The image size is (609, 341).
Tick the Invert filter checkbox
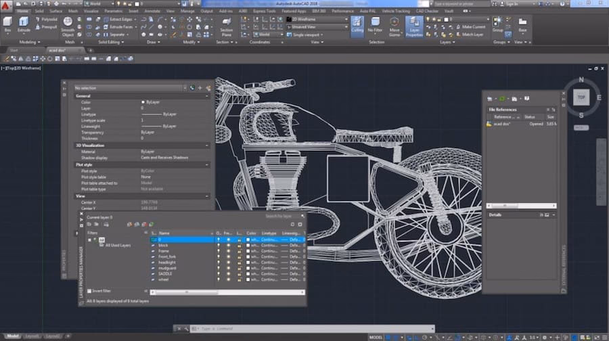[x=90, y=291]
